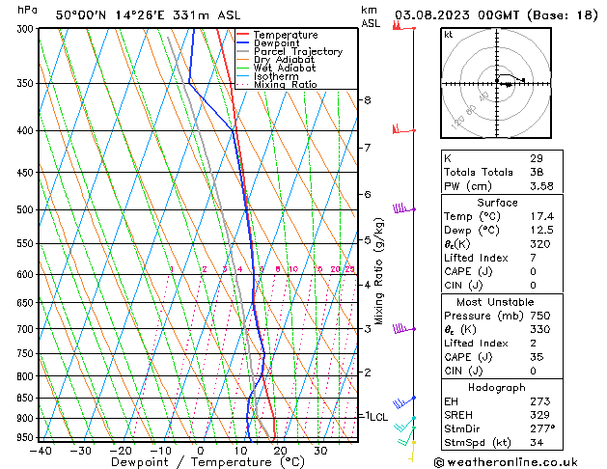Click the StmSpd (kt) value 34
The height and width of the screenshot is (469, 607).
point(537,442)
